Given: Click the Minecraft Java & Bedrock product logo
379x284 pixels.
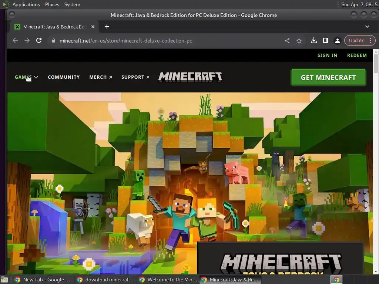Looking at the screenshot, I should [281, 264].
